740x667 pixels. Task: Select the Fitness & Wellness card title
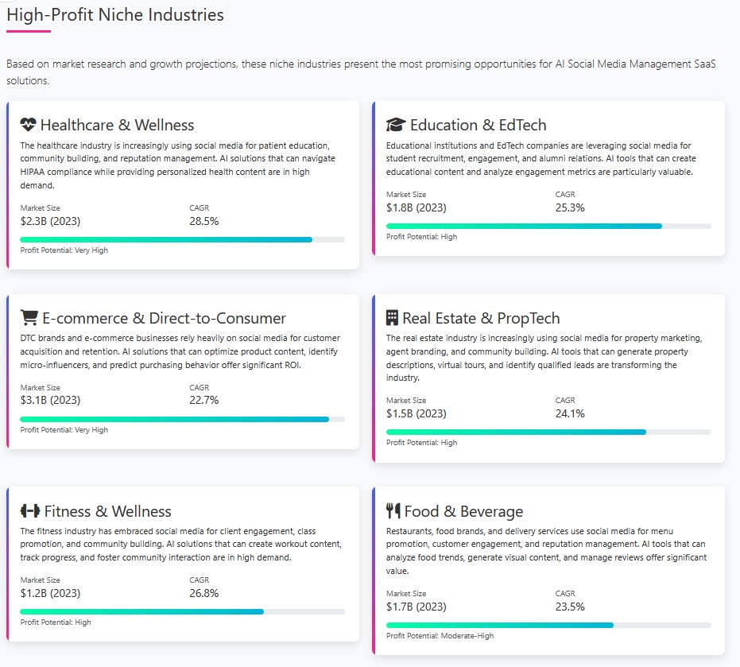click(x=107, y=511)
